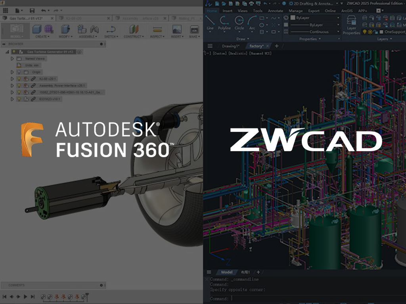Toggle Origin folder visibility bulb
406x304 pixels.
(x=19, y=72)
